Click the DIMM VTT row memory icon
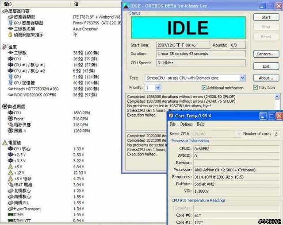283x225 pixels. coord(11,221)
